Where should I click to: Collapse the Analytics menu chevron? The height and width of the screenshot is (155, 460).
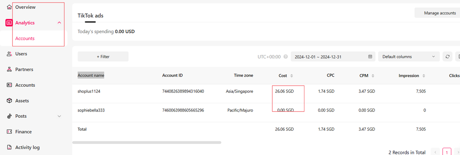coord(59,23)
